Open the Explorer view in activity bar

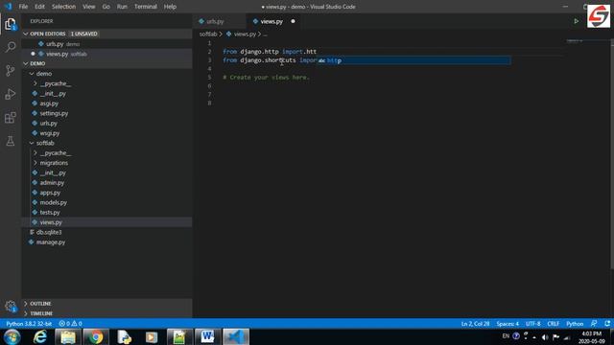(11, 24)
